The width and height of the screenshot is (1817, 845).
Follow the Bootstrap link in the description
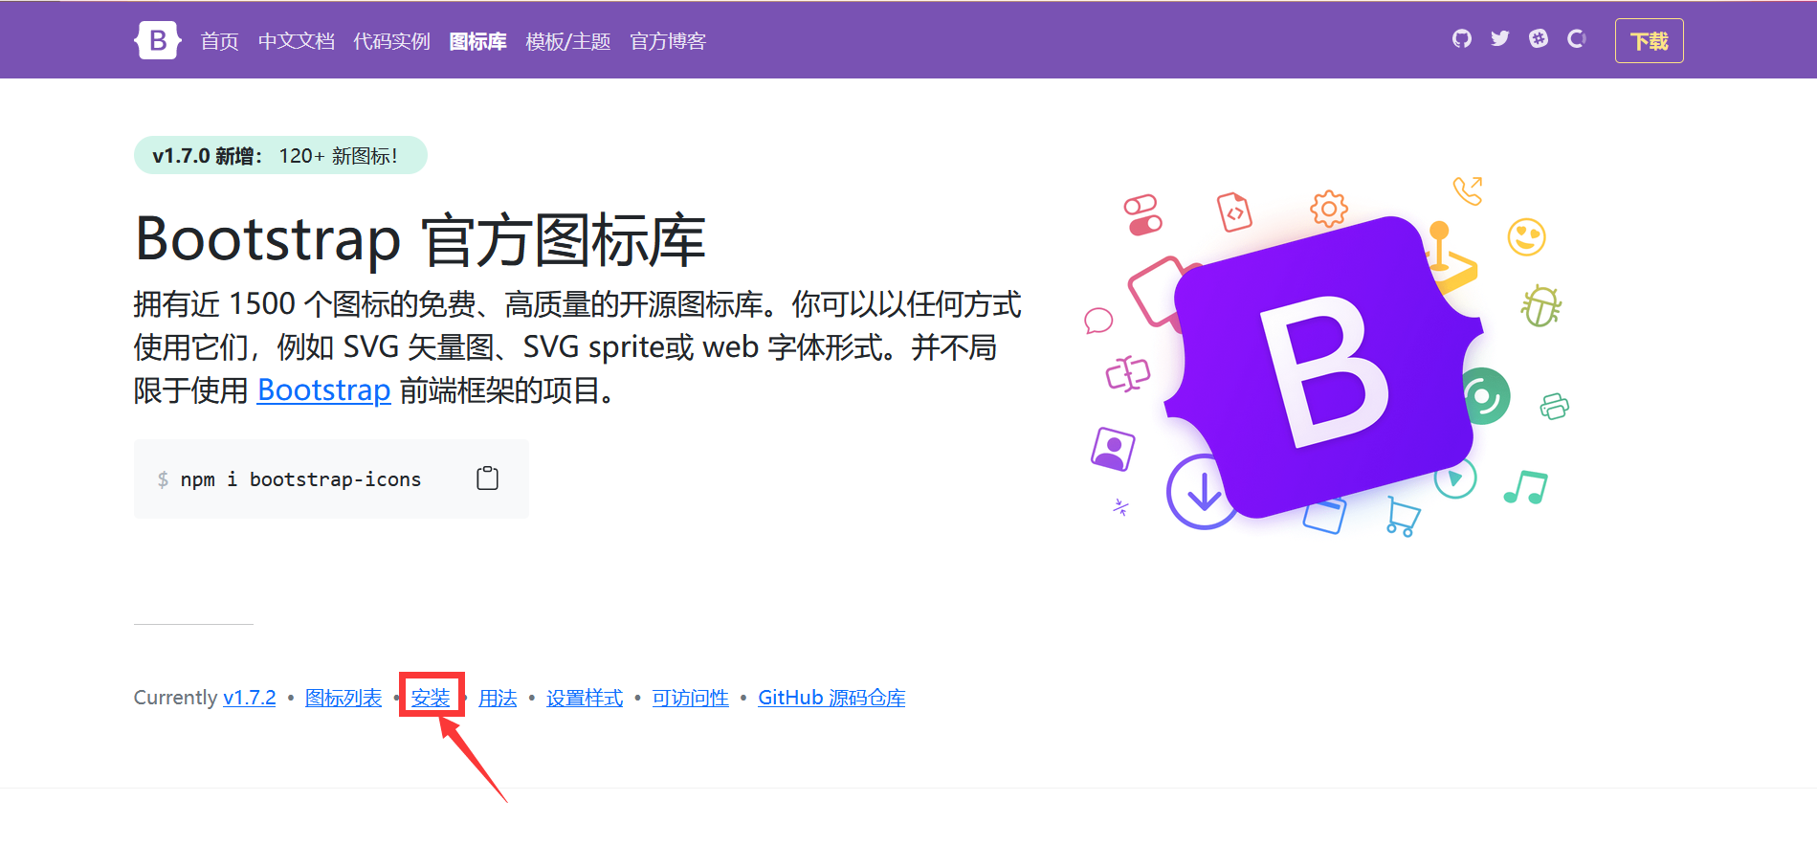point(323,390)
